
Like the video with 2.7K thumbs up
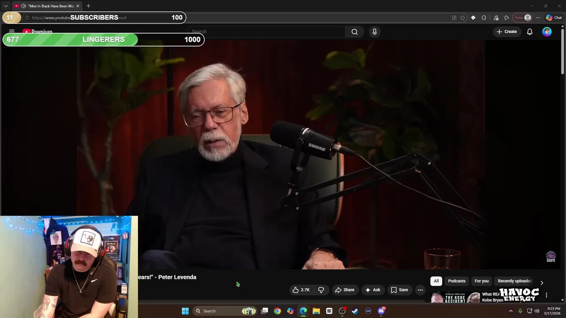[301, 290]
